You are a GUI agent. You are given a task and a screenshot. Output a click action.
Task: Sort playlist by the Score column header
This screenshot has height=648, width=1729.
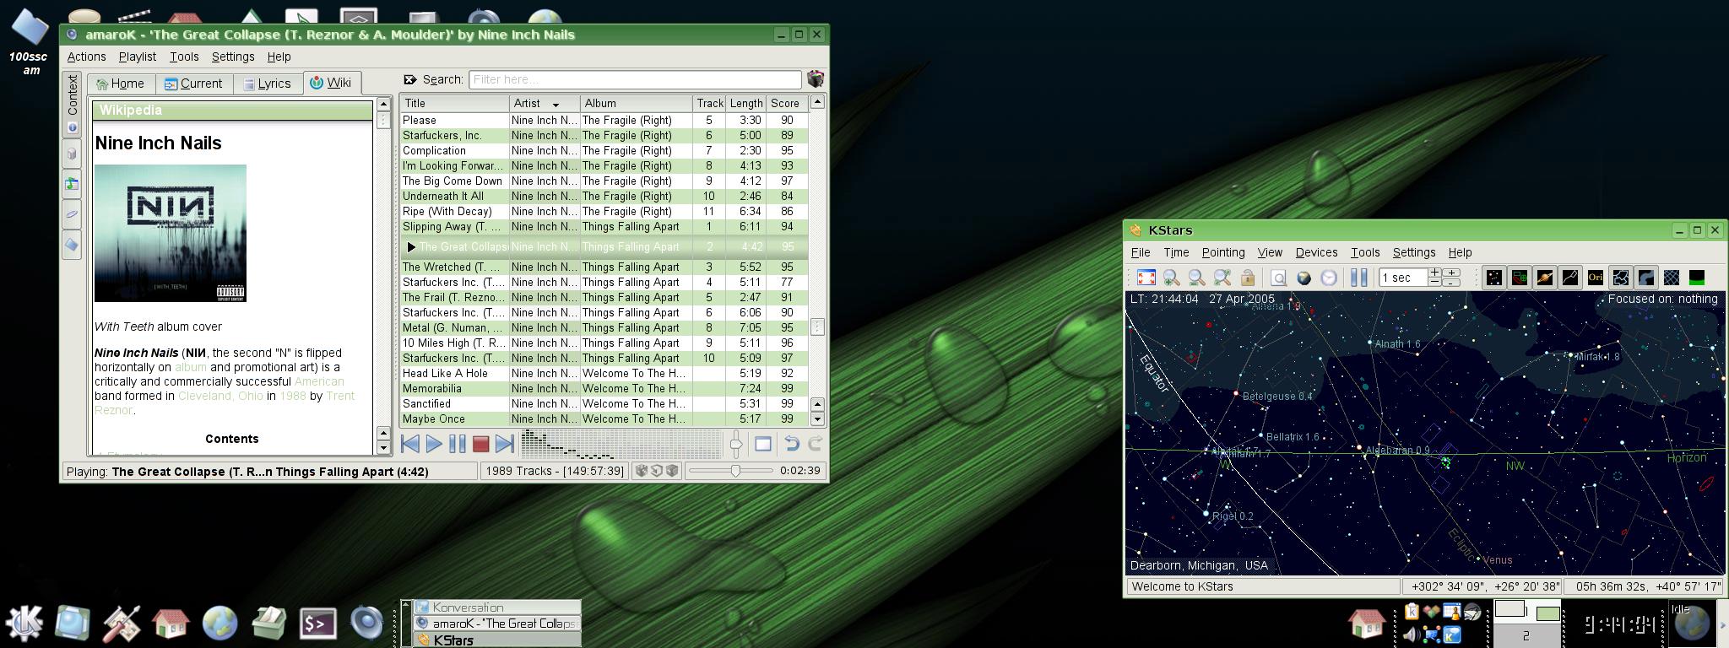pyautogui.click(x=787, y=103)
